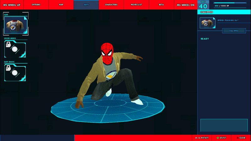Open the OPTIONS tab
This screenshot has height=141, width=251.
36,5
